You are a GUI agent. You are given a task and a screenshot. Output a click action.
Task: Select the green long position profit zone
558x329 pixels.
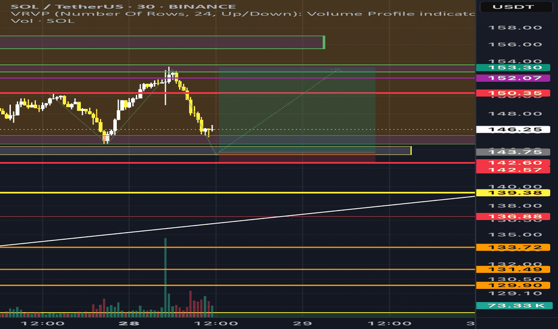coord(297,109)
